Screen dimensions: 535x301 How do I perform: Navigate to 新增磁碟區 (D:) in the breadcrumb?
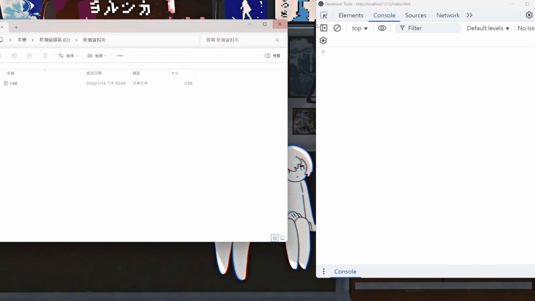pos(54,40)
